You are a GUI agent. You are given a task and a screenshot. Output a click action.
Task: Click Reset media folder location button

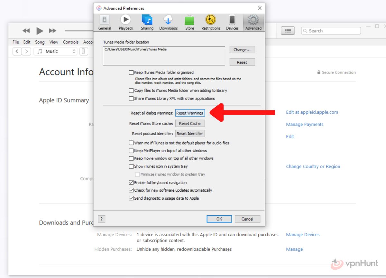click(242, 62)
